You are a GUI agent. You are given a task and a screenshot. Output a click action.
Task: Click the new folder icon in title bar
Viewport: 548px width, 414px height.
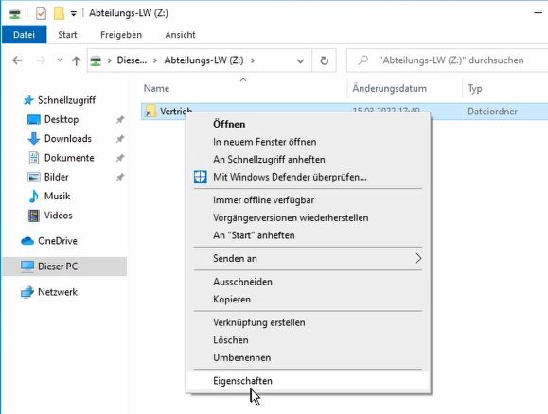tap(59, 13)
